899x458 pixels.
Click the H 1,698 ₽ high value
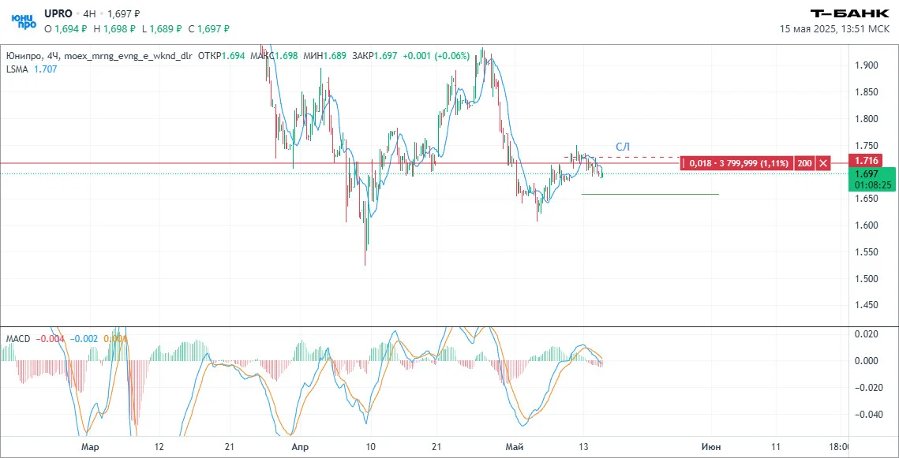[114, 28]
